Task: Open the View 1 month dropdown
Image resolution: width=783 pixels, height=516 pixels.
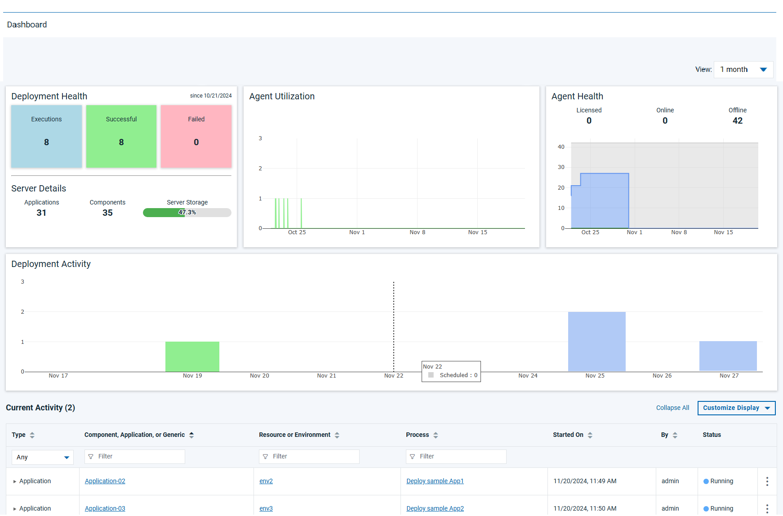Action: tap(743, 70)
